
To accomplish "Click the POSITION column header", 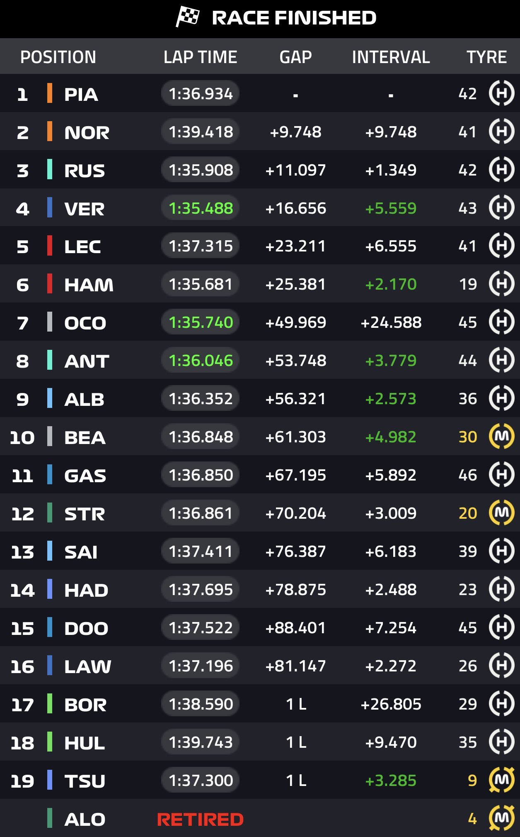I will click(58, 57).
